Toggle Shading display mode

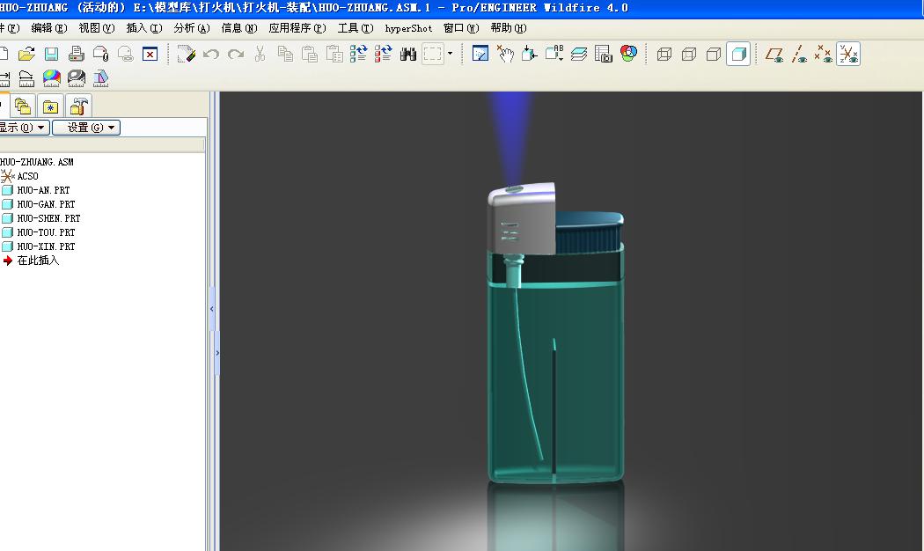click(x=738, y=55)
